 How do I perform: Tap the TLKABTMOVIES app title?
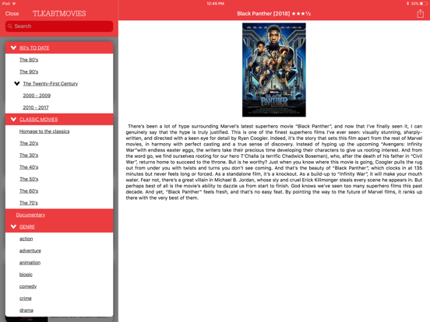pos(59,14)
